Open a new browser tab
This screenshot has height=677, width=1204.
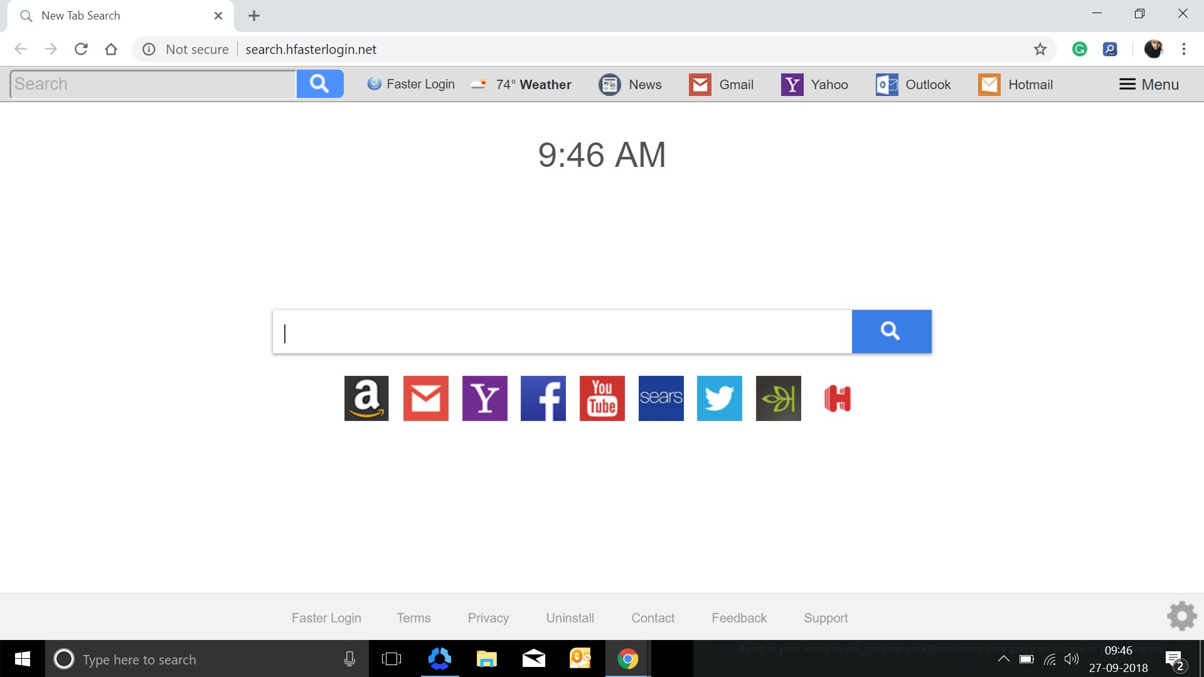(x=253, y=16)
